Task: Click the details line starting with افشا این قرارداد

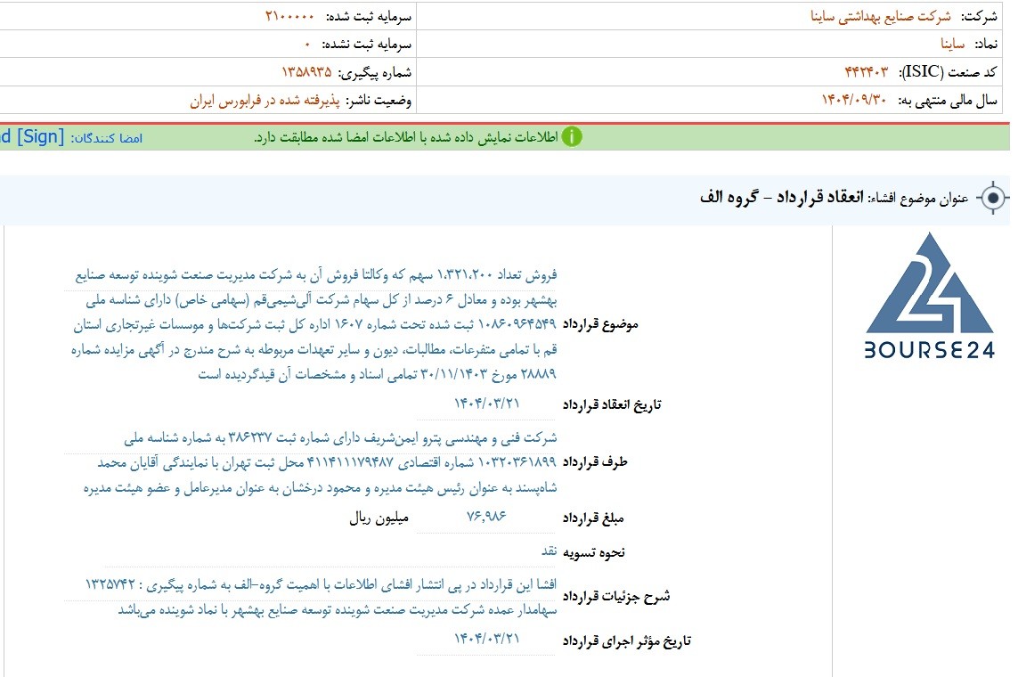Action: [321, 585]
